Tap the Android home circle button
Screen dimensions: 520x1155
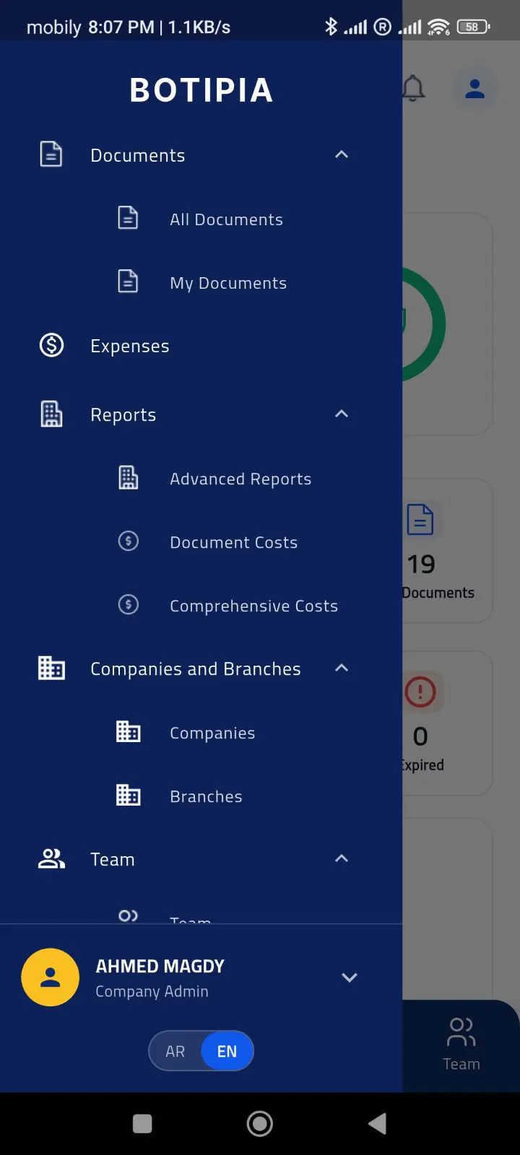pos(260,1123)
